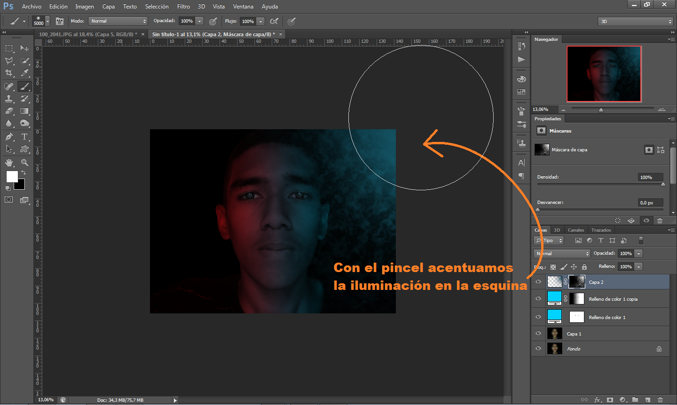Switch to the Canales tab
Screen dimensions: 677x405
point(576,230)
